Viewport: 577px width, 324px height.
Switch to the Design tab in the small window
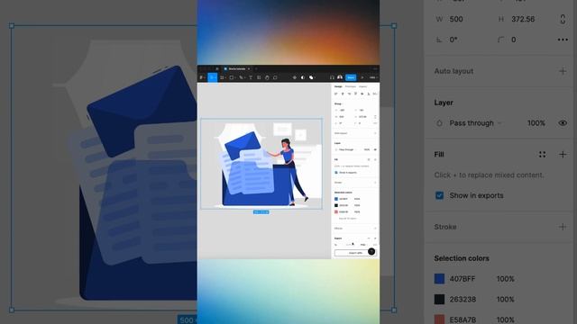338,86
